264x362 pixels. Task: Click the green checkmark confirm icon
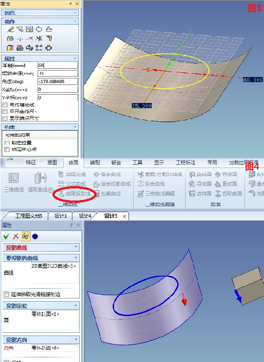pyautogui.click(x=6, y=236)
